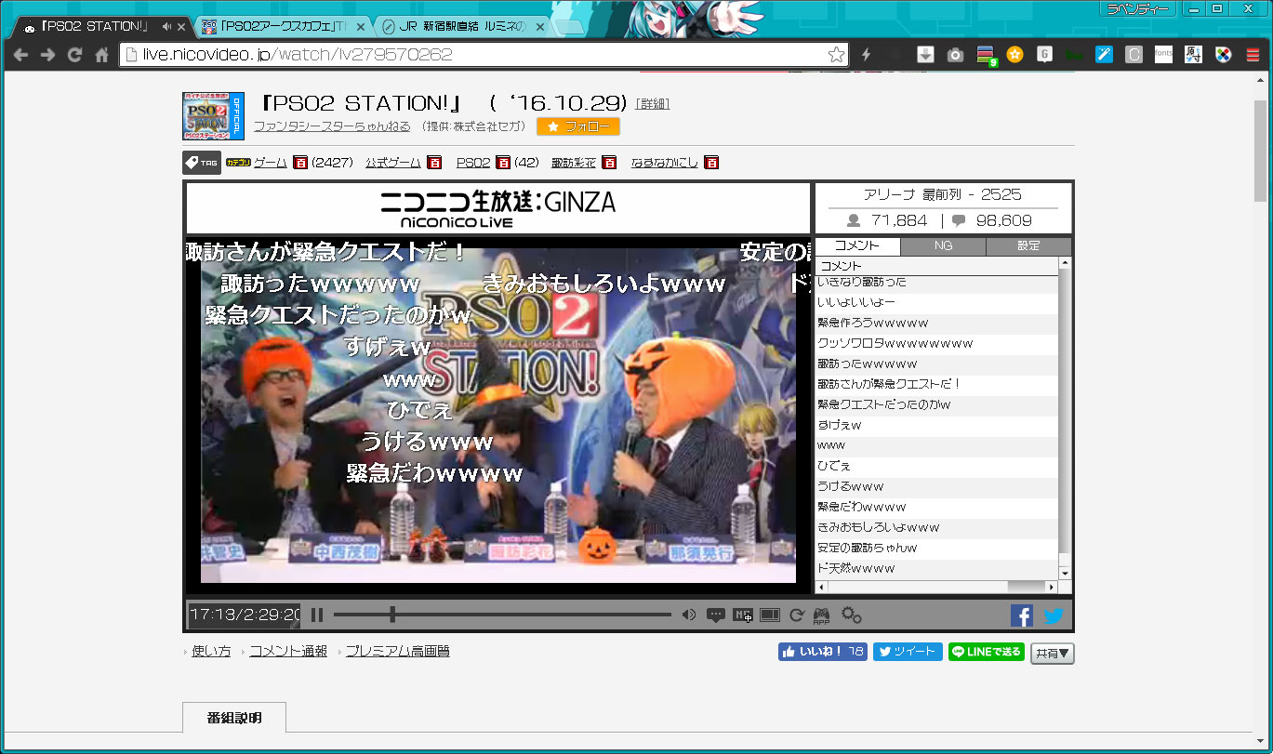Screen dimensions: 1273x754
Task: Open NG filter add icon in player bar
Action: tap(742, 615)
